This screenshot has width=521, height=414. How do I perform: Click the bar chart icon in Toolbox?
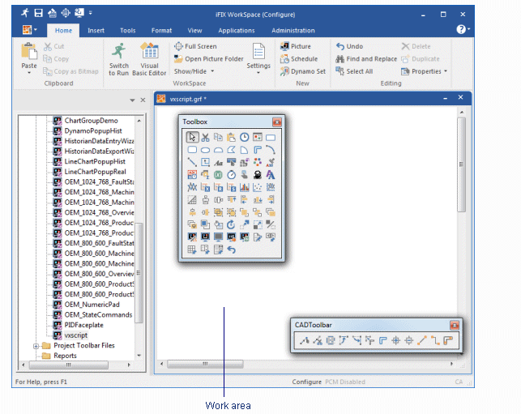(x=244, y=187)
